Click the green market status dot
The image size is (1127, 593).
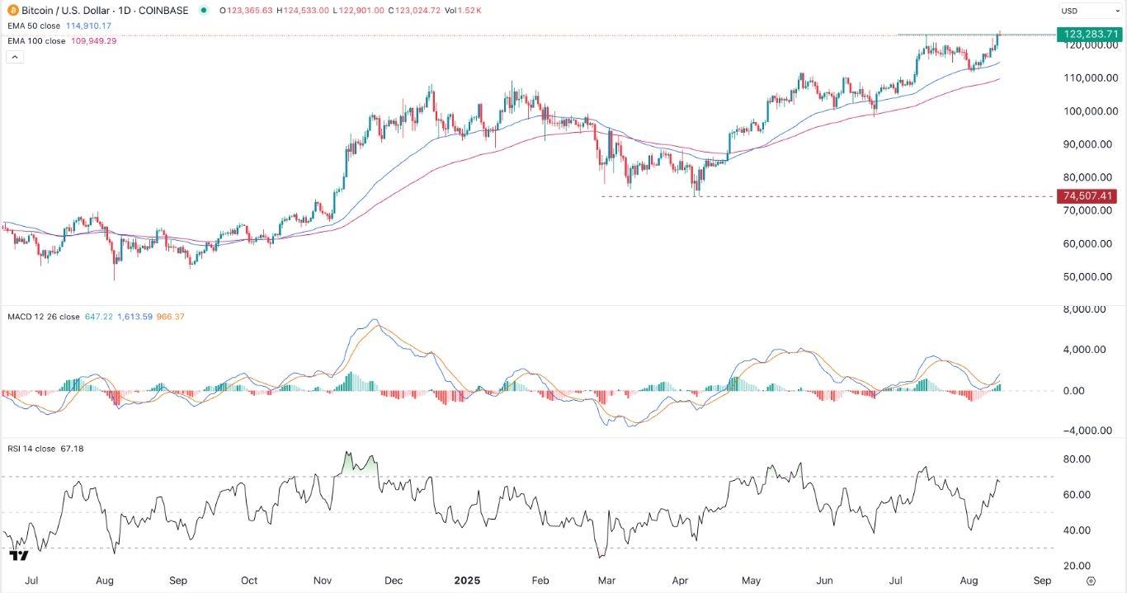pos(203,11)
